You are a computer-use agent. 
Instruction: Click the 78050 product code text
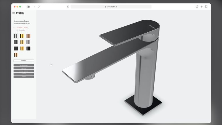click(x=26, y=28)
